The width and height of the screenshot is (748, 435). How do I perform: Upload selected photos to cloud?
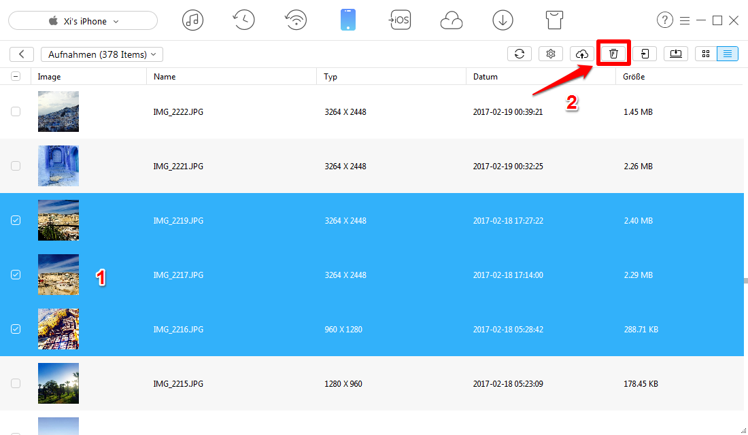pos(582,54)
